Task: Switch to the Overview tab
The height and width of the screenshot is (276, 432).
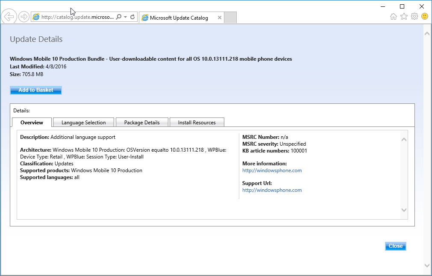Action: coord(32,123)
